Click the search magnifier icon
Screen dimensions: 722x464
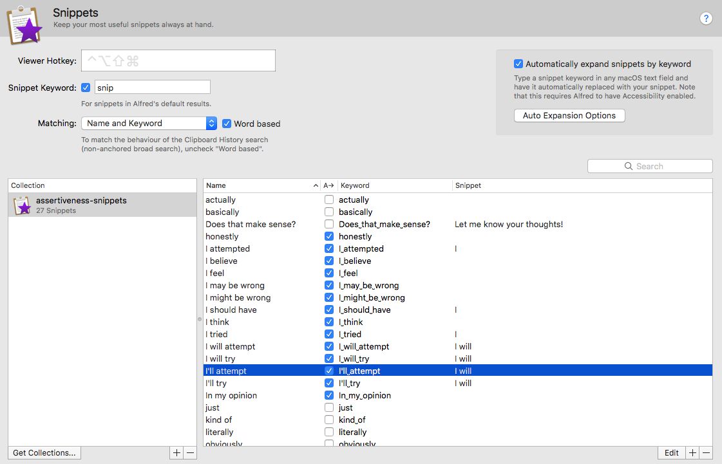(x=628, y=166)
